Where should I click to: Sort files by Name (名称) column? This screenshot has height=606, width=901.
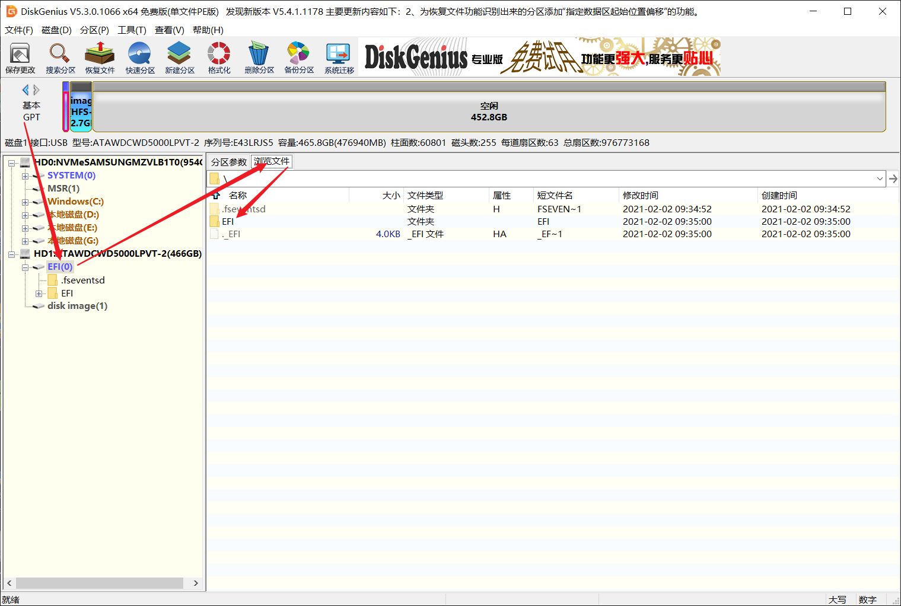[238, 195]
